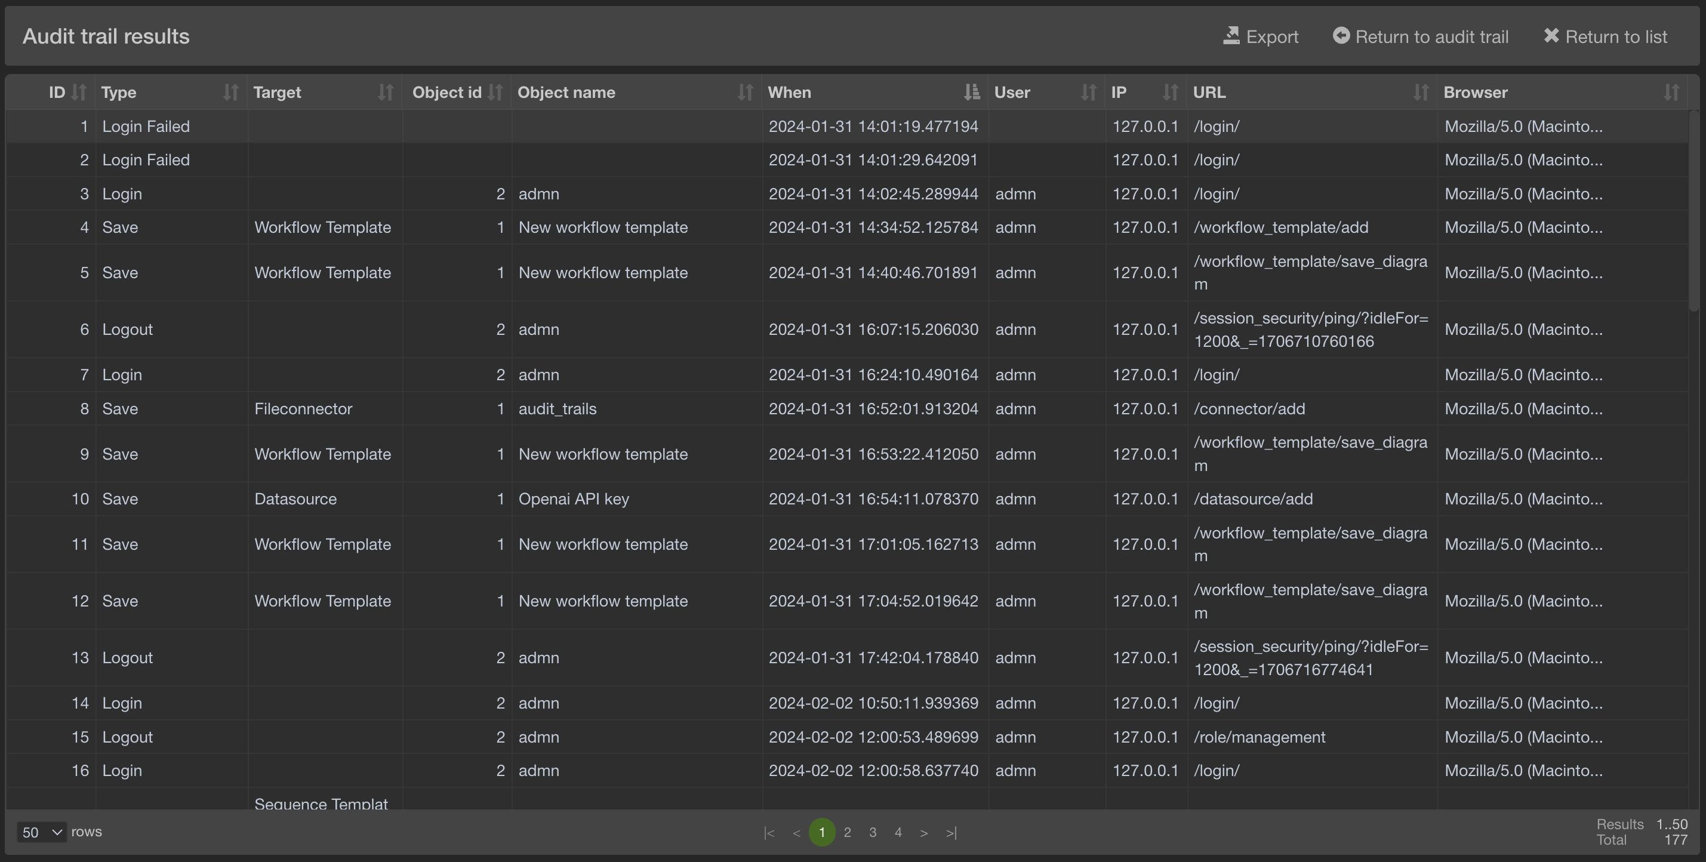Click the Workflow Template target in row 12
The width and height of the screenshot is (1706, 862).
(x=322, y=601)
